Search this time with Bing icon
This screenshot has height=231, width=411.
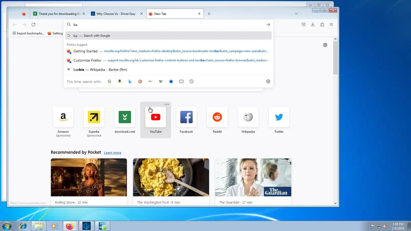click(130, 81)
